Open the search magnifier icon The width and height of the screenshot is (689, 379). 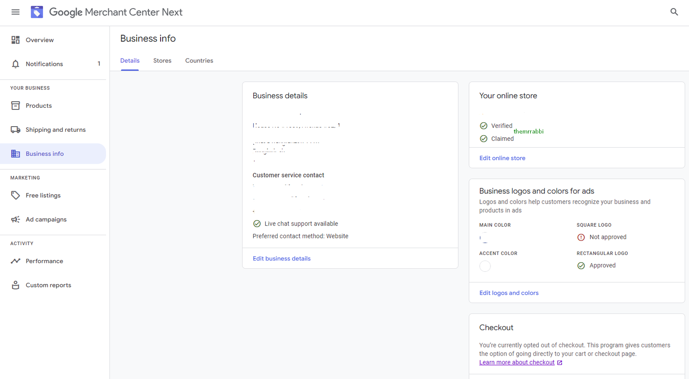coord(674,12)
